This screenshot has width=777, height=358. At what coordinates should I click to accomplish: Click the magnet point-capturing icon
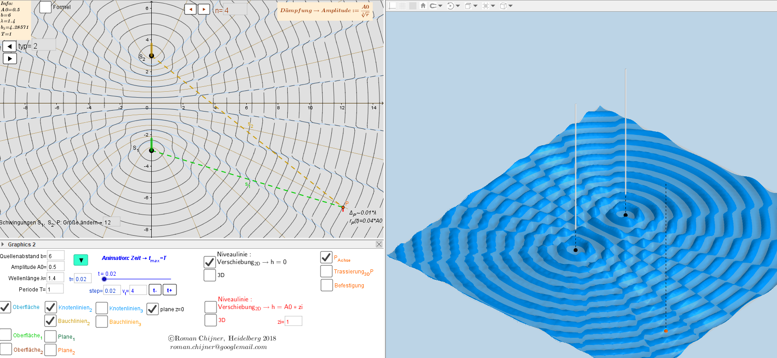point(433,5)
